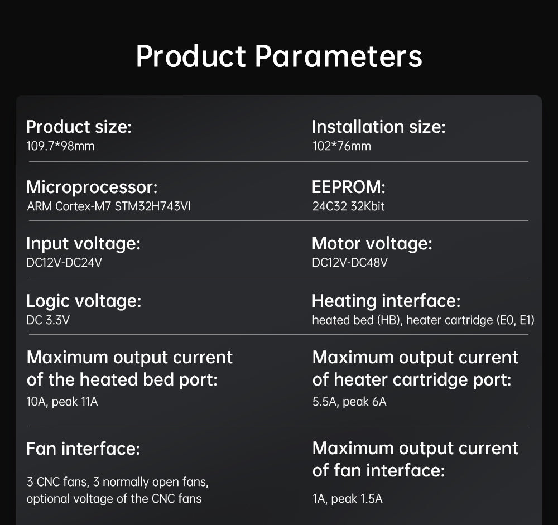
Task: Click the Logic voltage label
Action: point(84,301)
